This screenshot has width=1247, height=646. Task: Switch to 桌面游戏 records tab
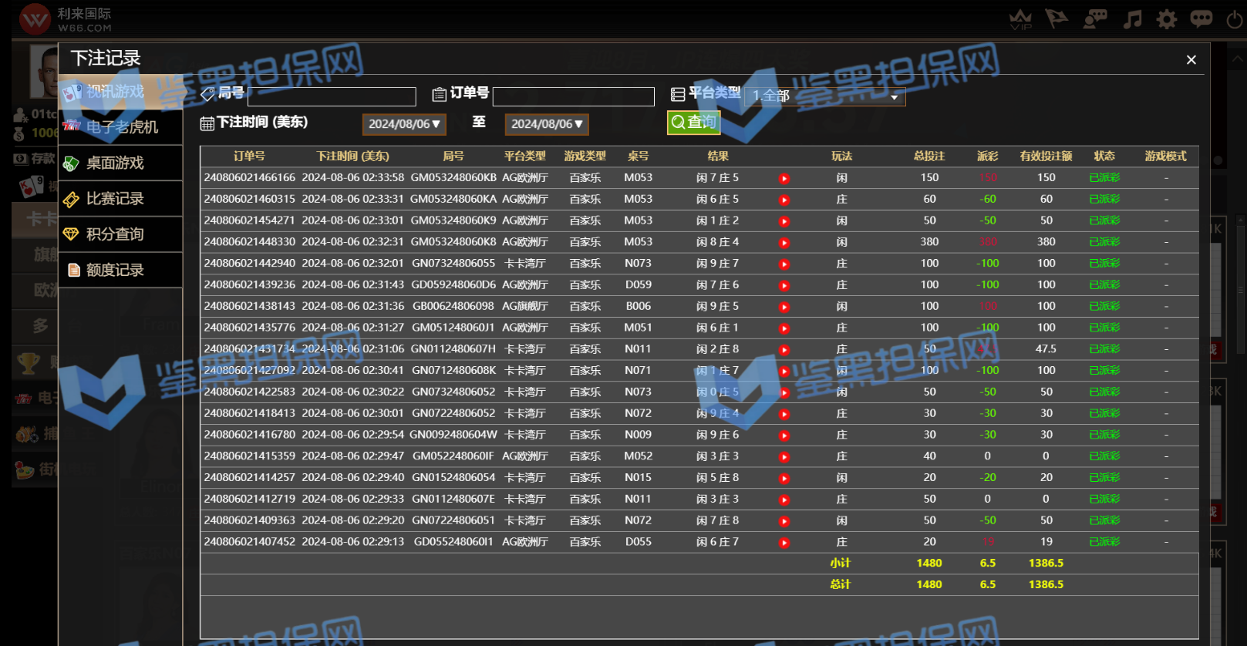click(121, 163)
